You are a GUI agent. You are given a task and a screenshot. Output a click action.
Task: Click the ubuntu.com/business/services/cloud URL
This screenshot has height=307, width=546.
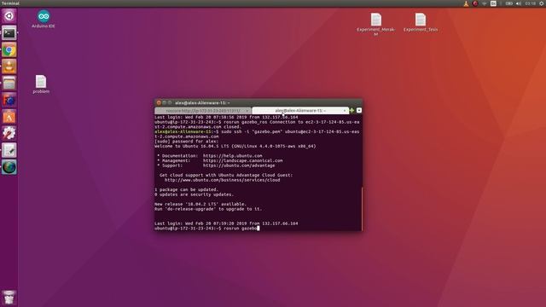click(222, 180)
